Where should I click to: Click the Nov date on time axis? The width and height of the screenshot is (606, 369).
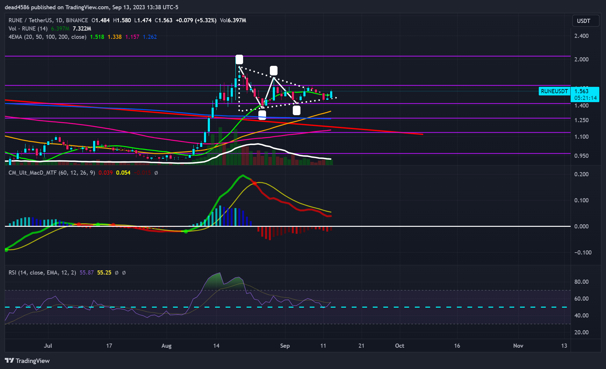point(518,346)
